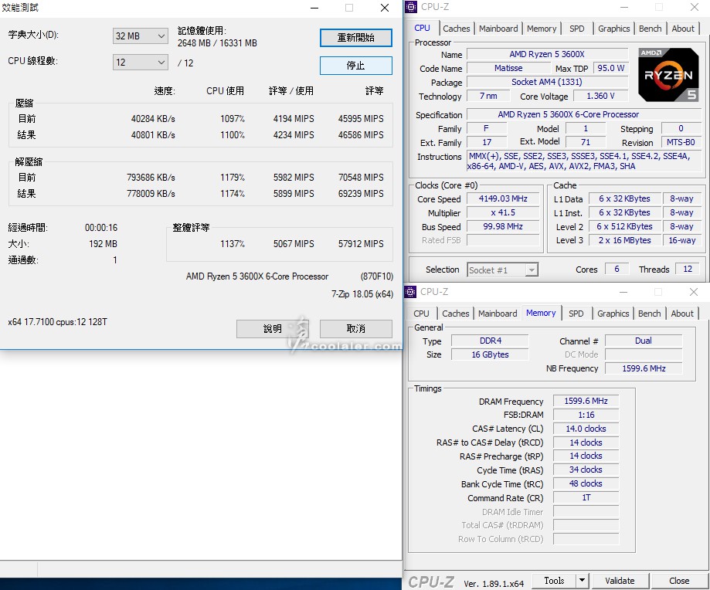
Task: Click the memory Type value DDR4
Action: pos(491,341)
